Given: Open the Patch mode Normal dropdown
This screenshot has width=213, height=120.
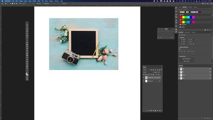Looking at the screenshot, I should [26, 4].
